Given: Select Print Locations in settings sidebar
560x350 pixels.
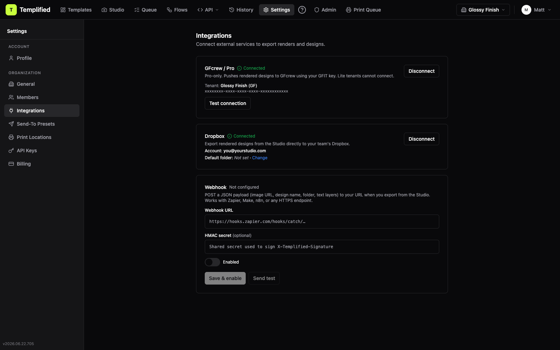Looking at the screenshot, I should (x=42, y=137).
